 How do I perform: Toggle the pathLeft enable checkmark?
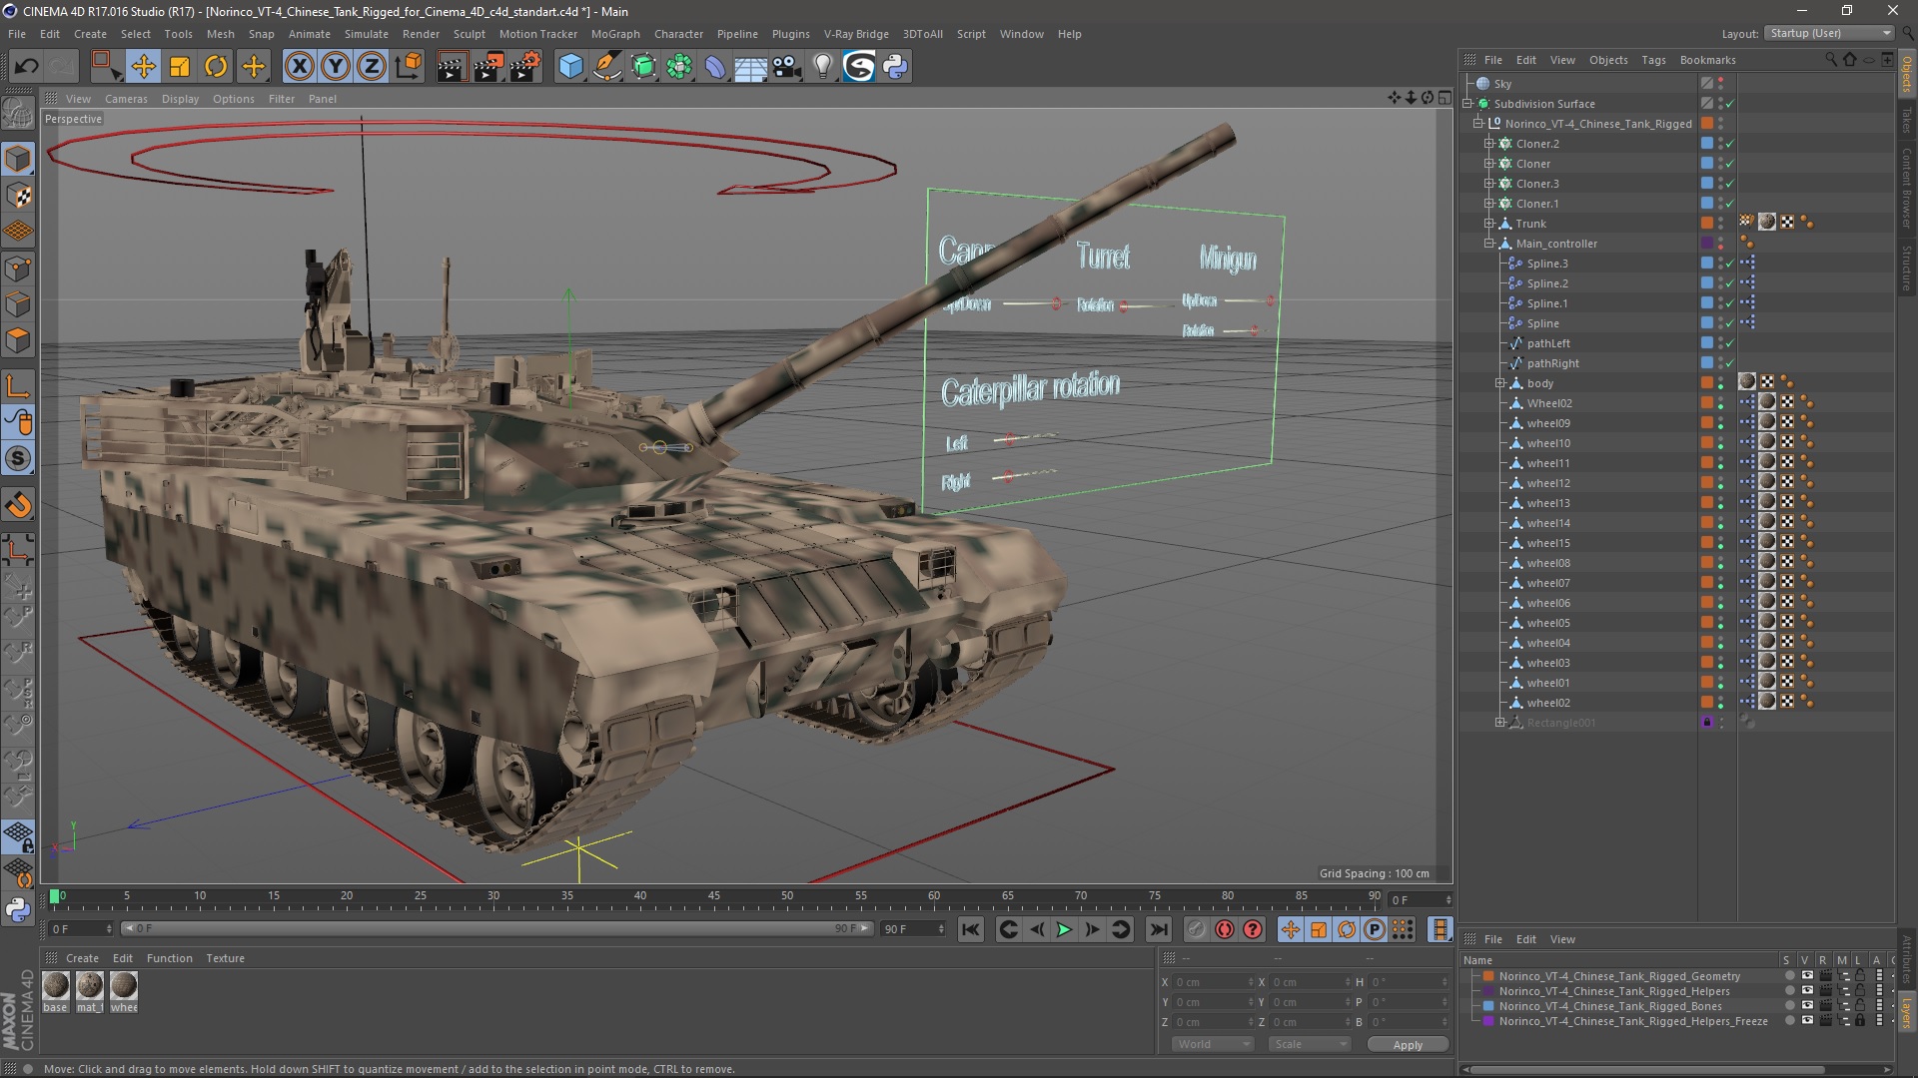pyautogui.click(x=1730, y=343)
